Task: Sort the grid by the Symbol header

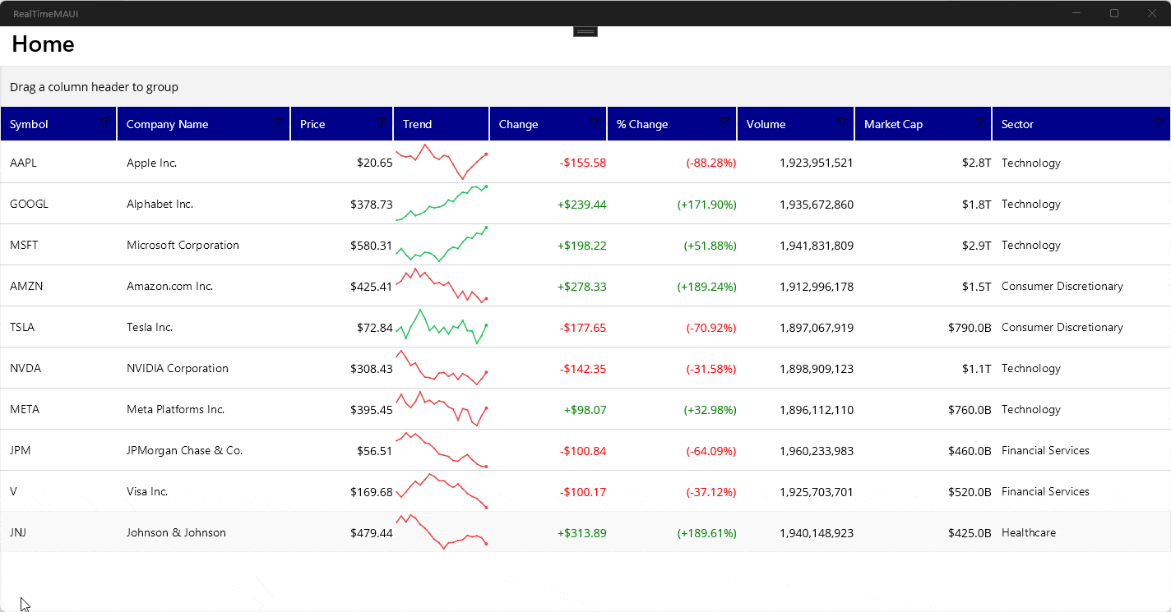Action: coord(28,123)
